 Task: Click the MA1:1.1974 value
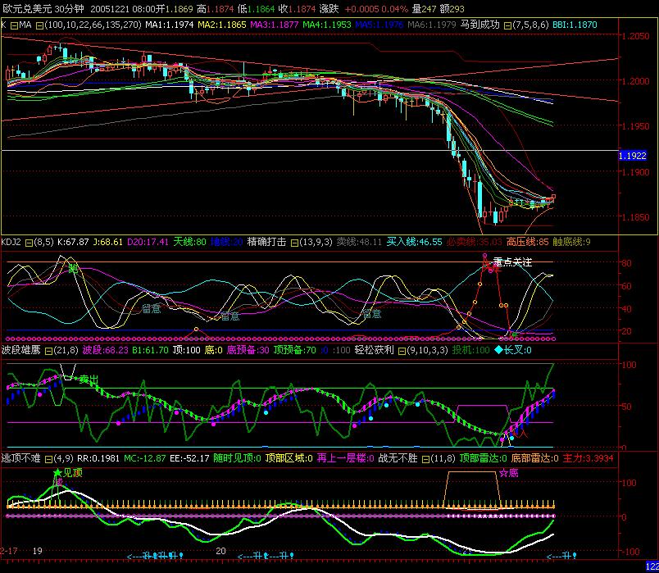click(170, 25)
